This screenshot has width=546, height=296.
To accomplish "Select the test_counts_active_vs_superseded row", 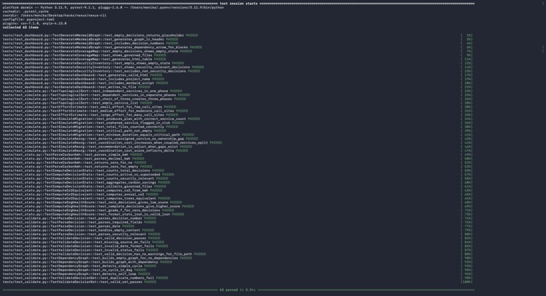I will pyautogui.click(x=89, y=175).
